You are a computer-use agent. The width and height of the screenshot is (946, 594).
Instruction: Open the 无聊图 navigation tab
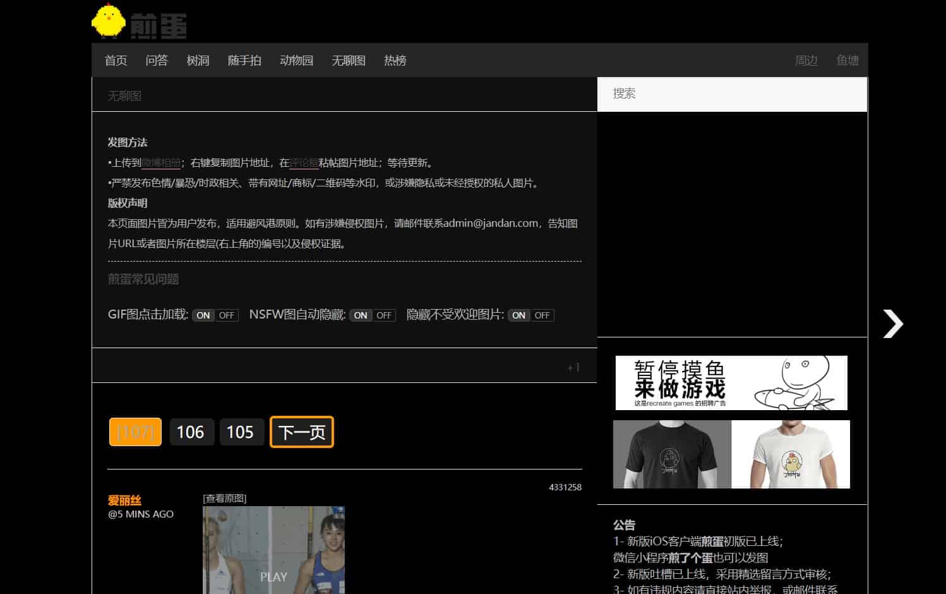click(349, 61)
